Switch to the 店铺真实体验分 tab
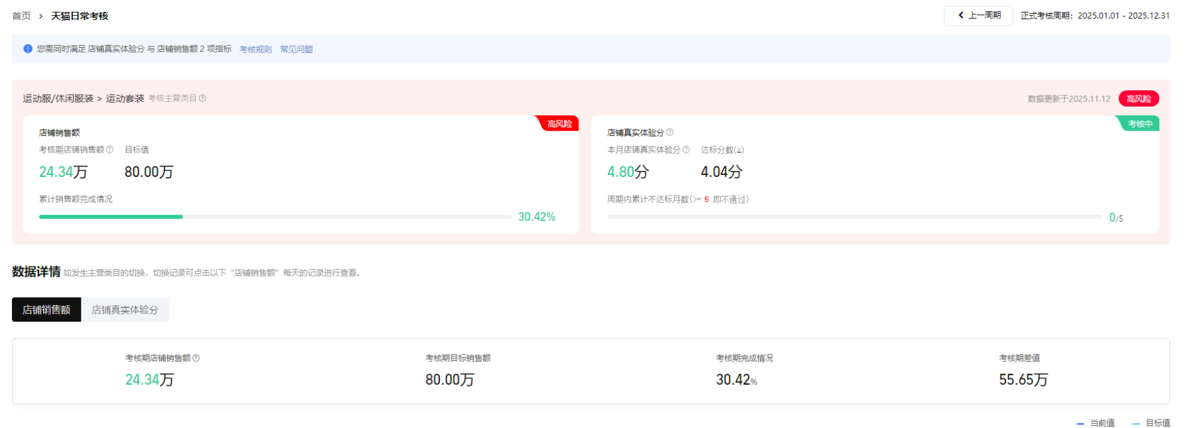Screen dimensions: 1186x428 point(125,309)
